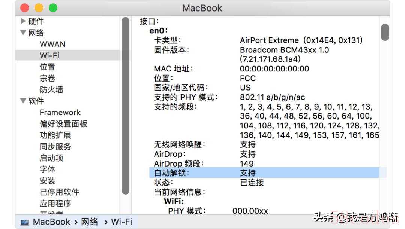Screen dimensions: 405x229
Task: Click 网络 in the path bar
Action: [x=89, y=222]
